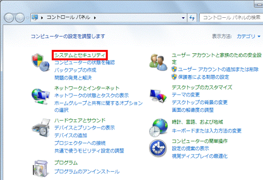Open デバイスとプリンターの表示 link
The width and height of the screenshot is (263, 180).
(x=85, y=128)
